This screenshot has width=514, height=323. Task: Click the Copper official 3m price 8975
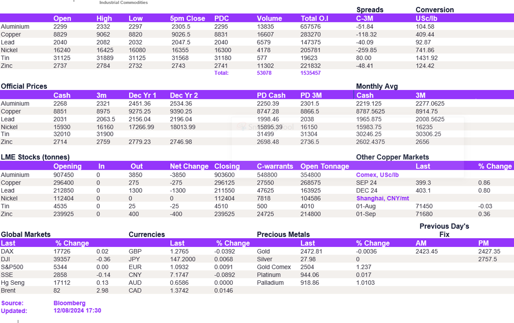pos(103,112)
